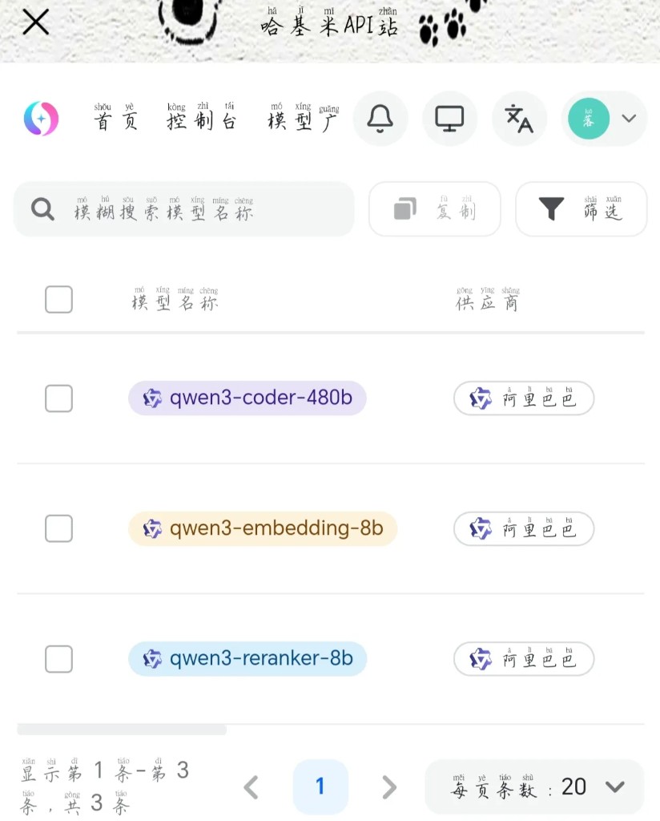Open the language translation icon
The image size is (660, 821).
519,118
